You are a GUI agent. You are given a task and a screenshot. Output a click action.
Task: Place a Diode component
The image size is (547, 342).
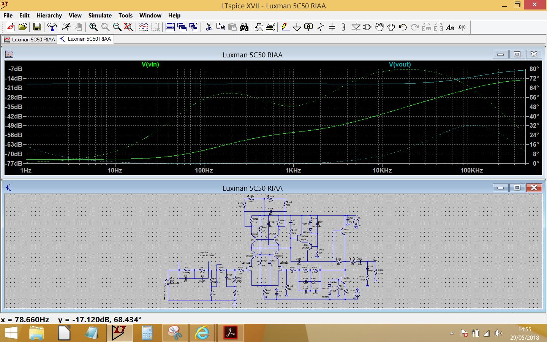click(x=356, y=27)
